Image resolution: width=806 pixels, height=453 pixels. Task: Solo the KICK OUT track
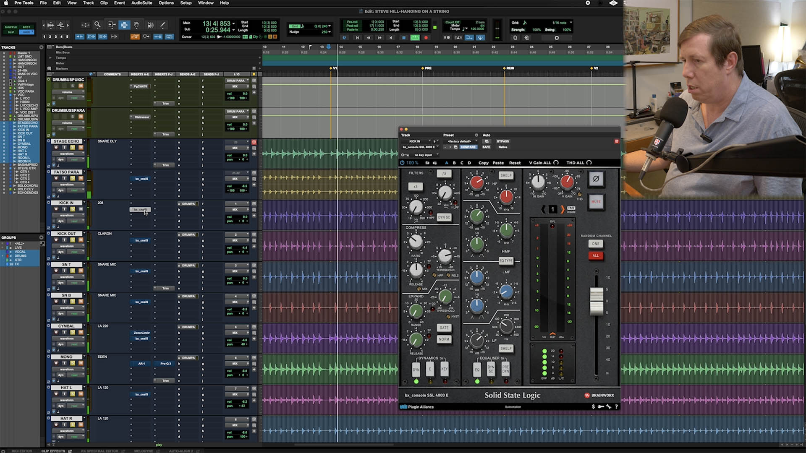coord(73,240)
